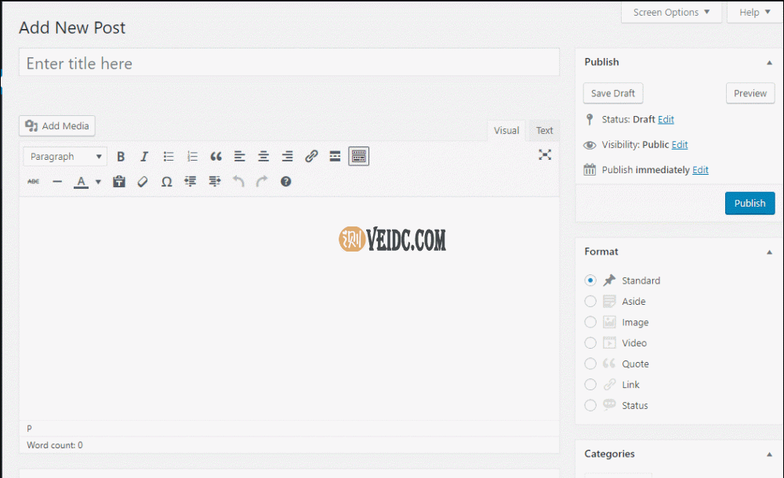Toggle the toolbar kitchen sink button

click(x=359, y=157)
